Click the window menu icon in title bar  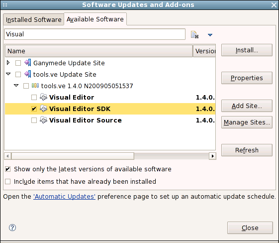pos(5,5)
